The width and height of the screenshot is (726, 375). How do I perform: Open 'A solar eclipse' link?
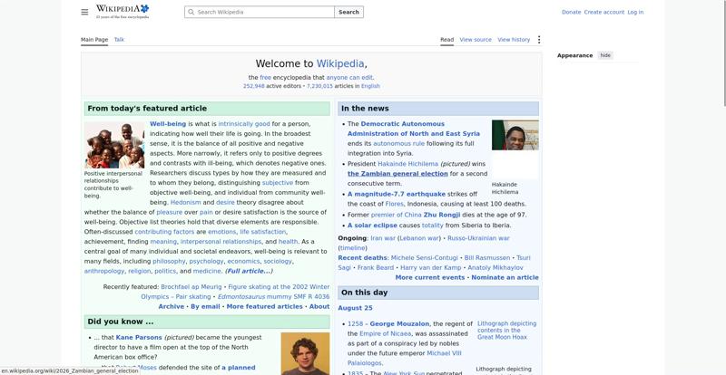click(x=372, y=226)
